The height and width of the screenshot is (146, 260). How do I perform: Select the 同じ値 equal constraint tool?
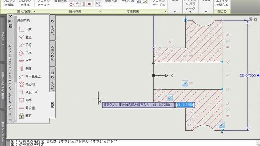click(27, 108)
